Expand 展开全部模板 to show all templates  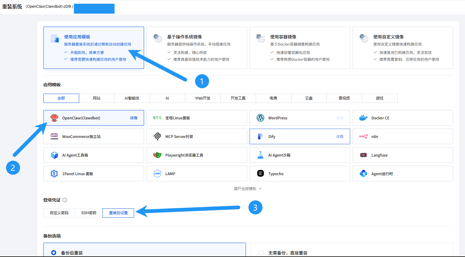[247, 188]
